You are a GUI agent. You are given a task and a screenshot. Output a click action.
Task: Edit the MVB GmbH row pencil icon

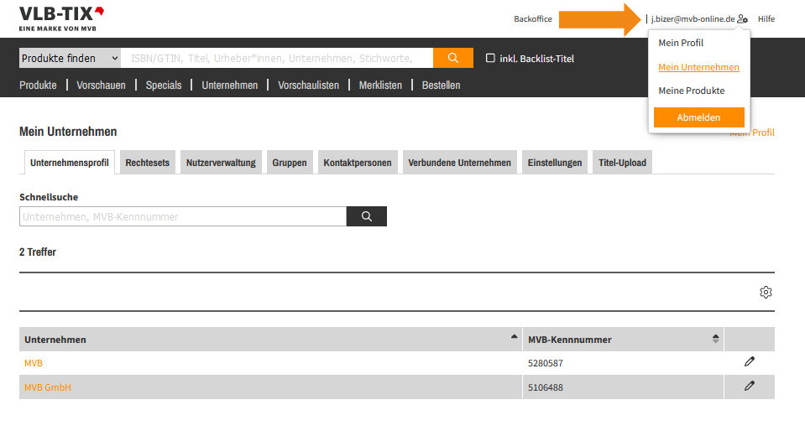pyautogui.click(x=750, y=386)
